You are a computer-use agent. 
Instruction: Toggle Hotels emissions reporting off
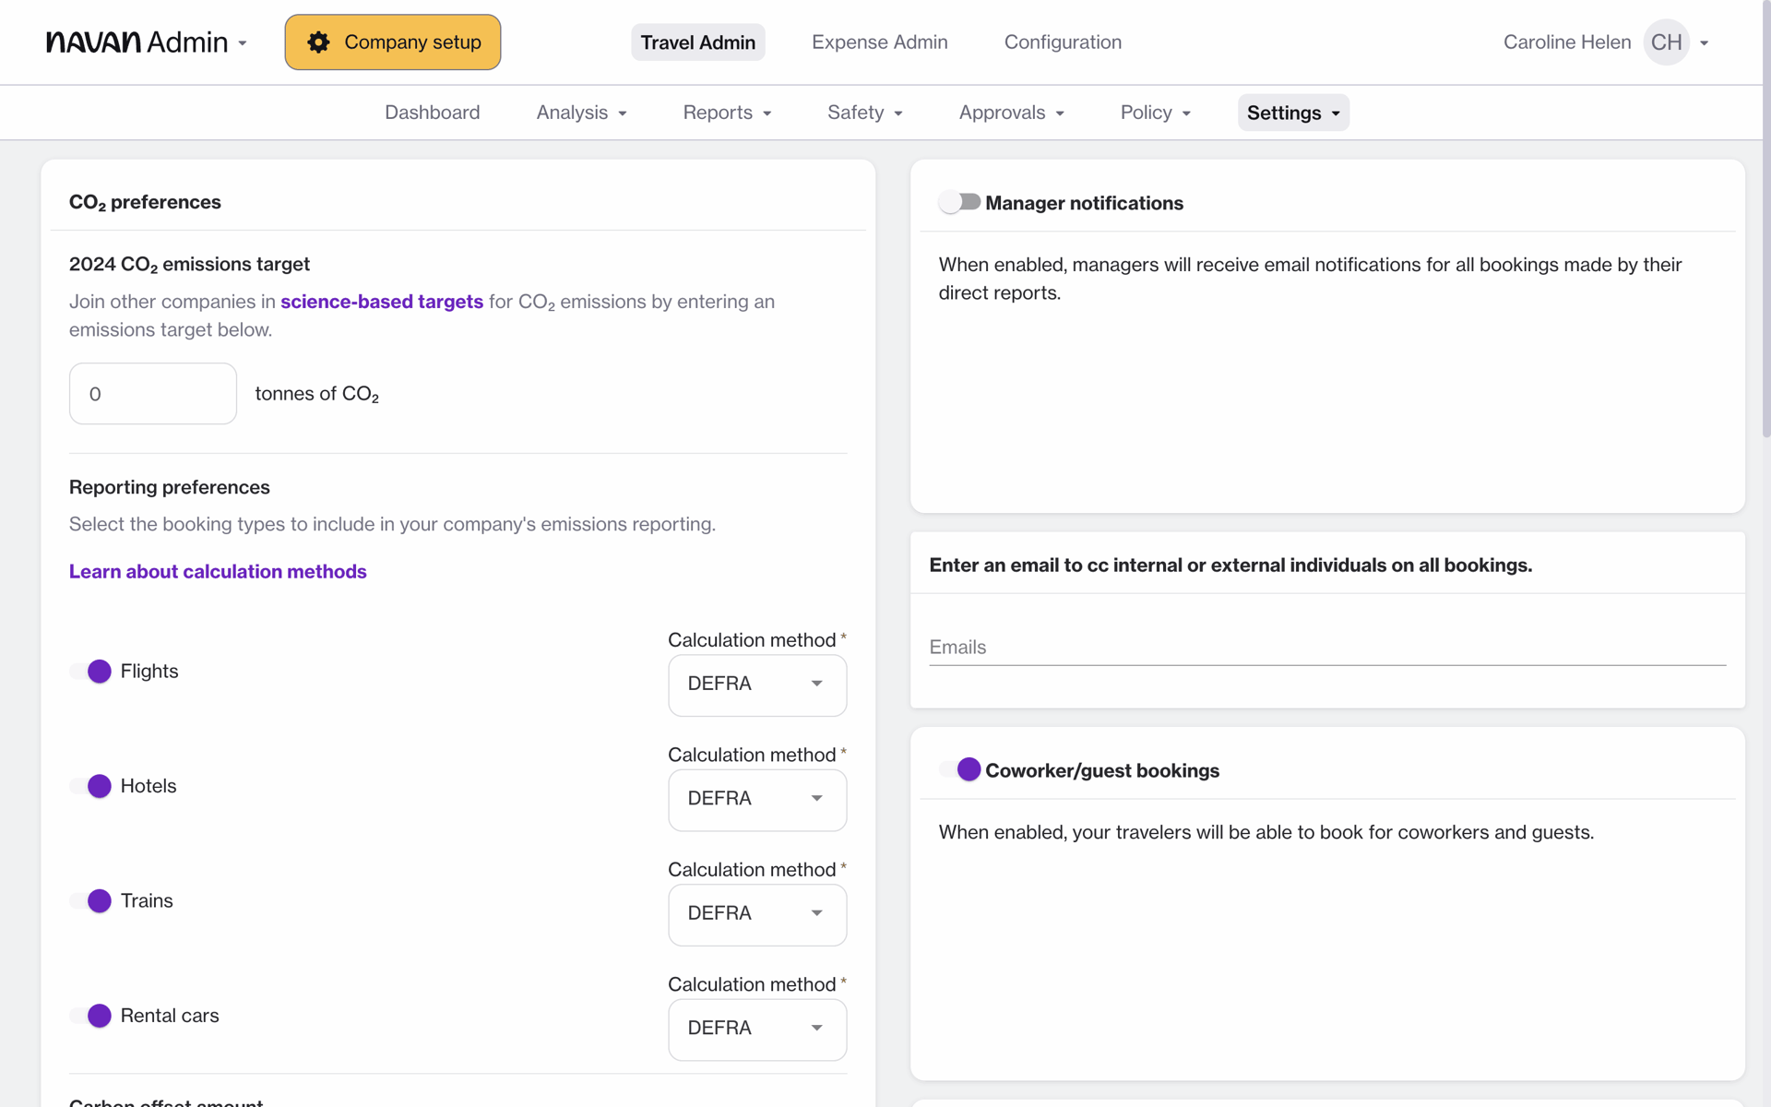click(90, 786)
